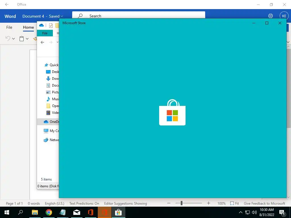291x218 pixels.
Task: Click the Zoom in plus in Word status bar
Action: pos(208,203)
